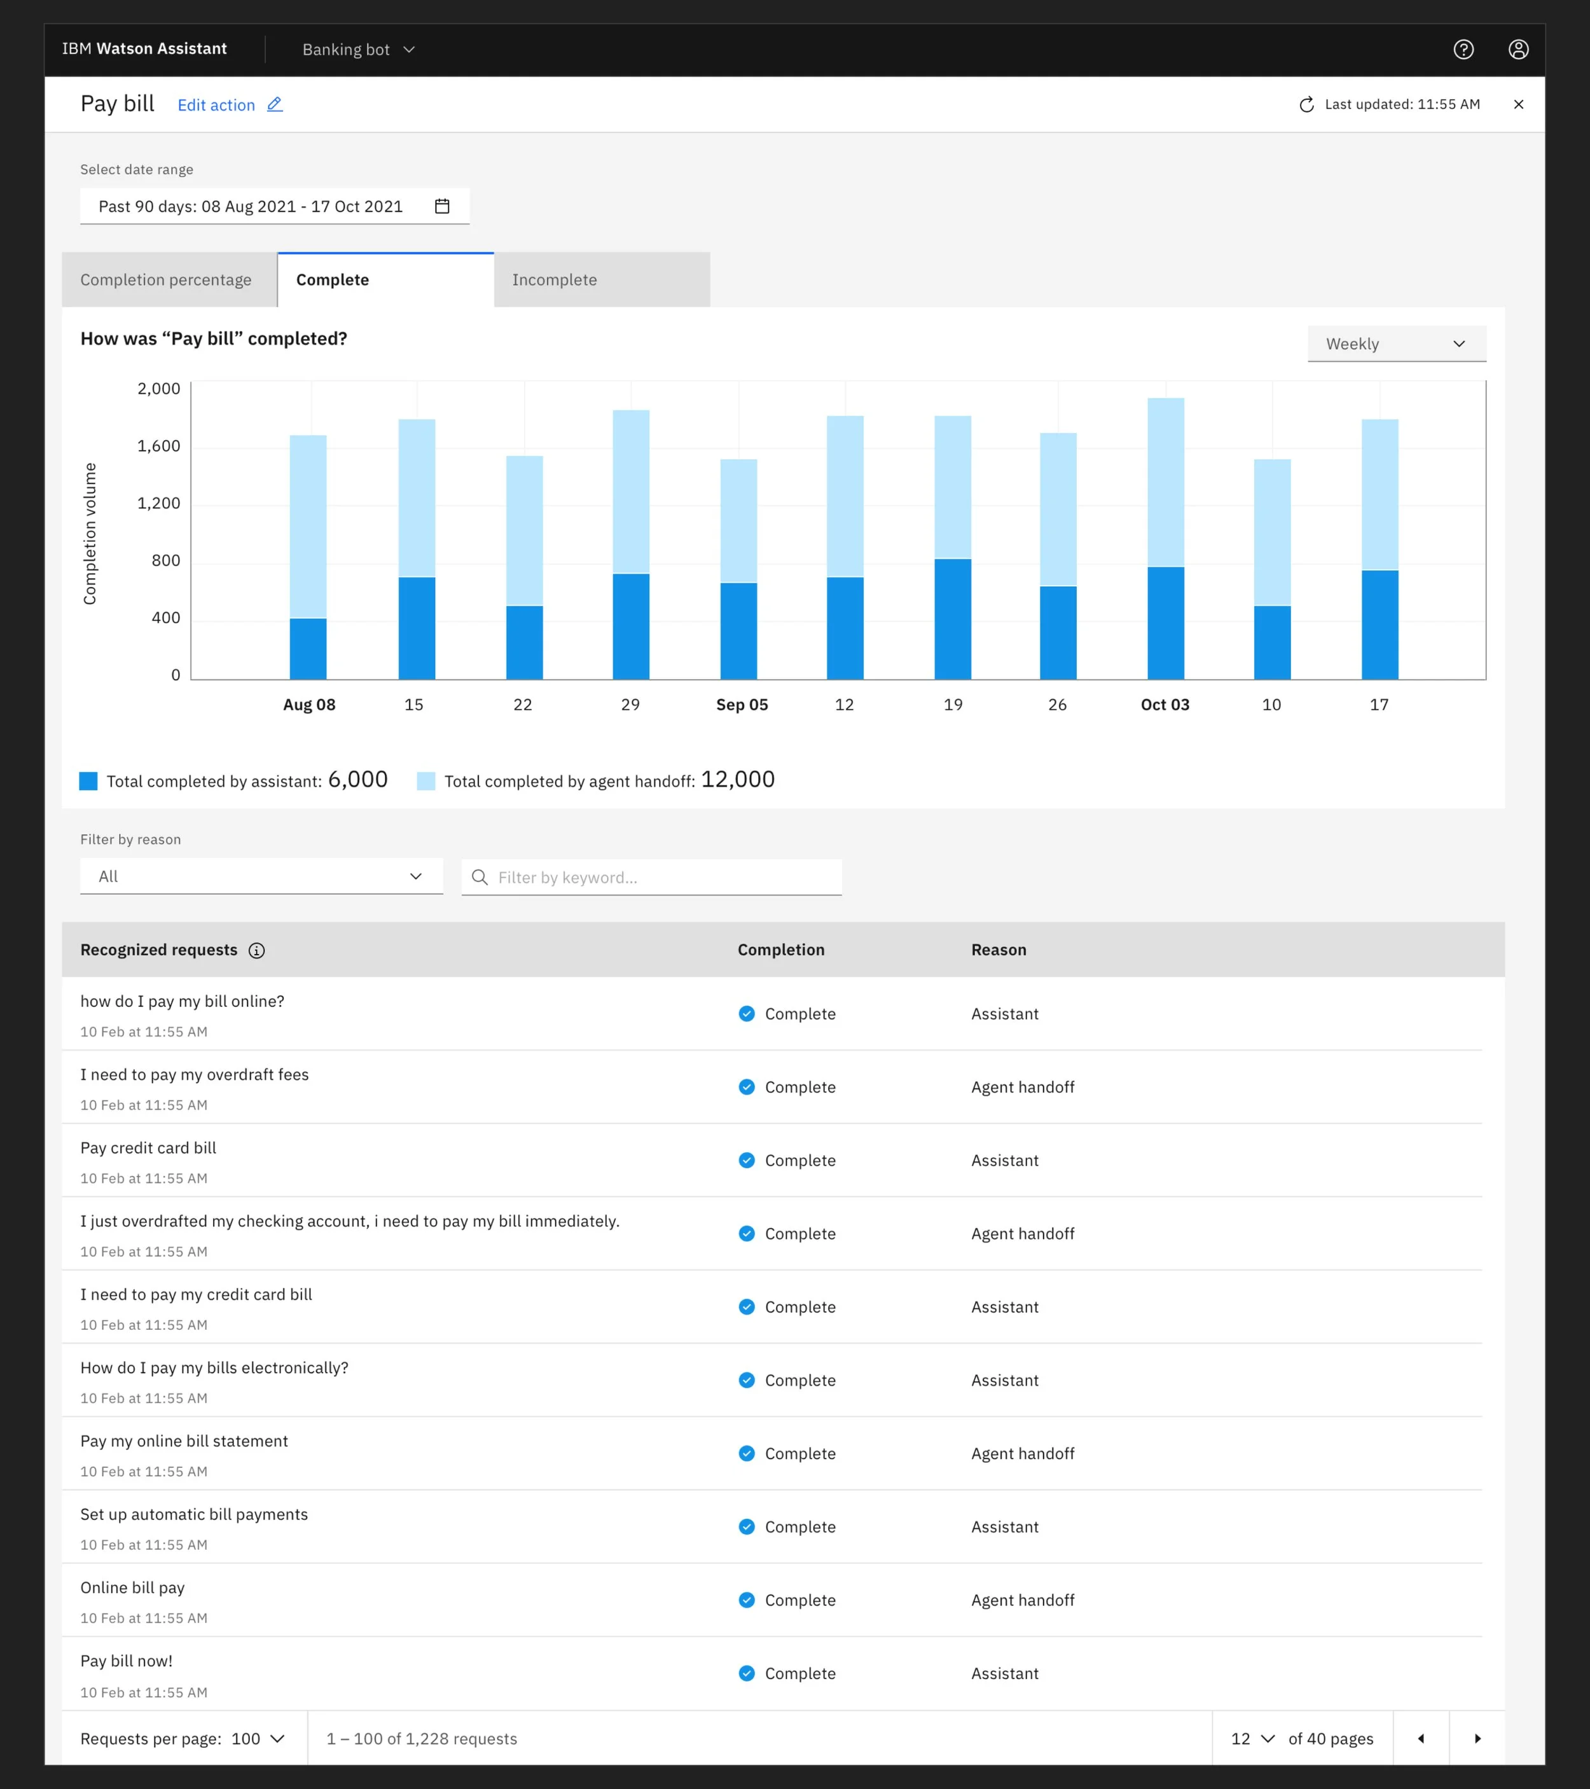
Task: Change Requests per page 100 dropdown
Action: coord(258,1738)
